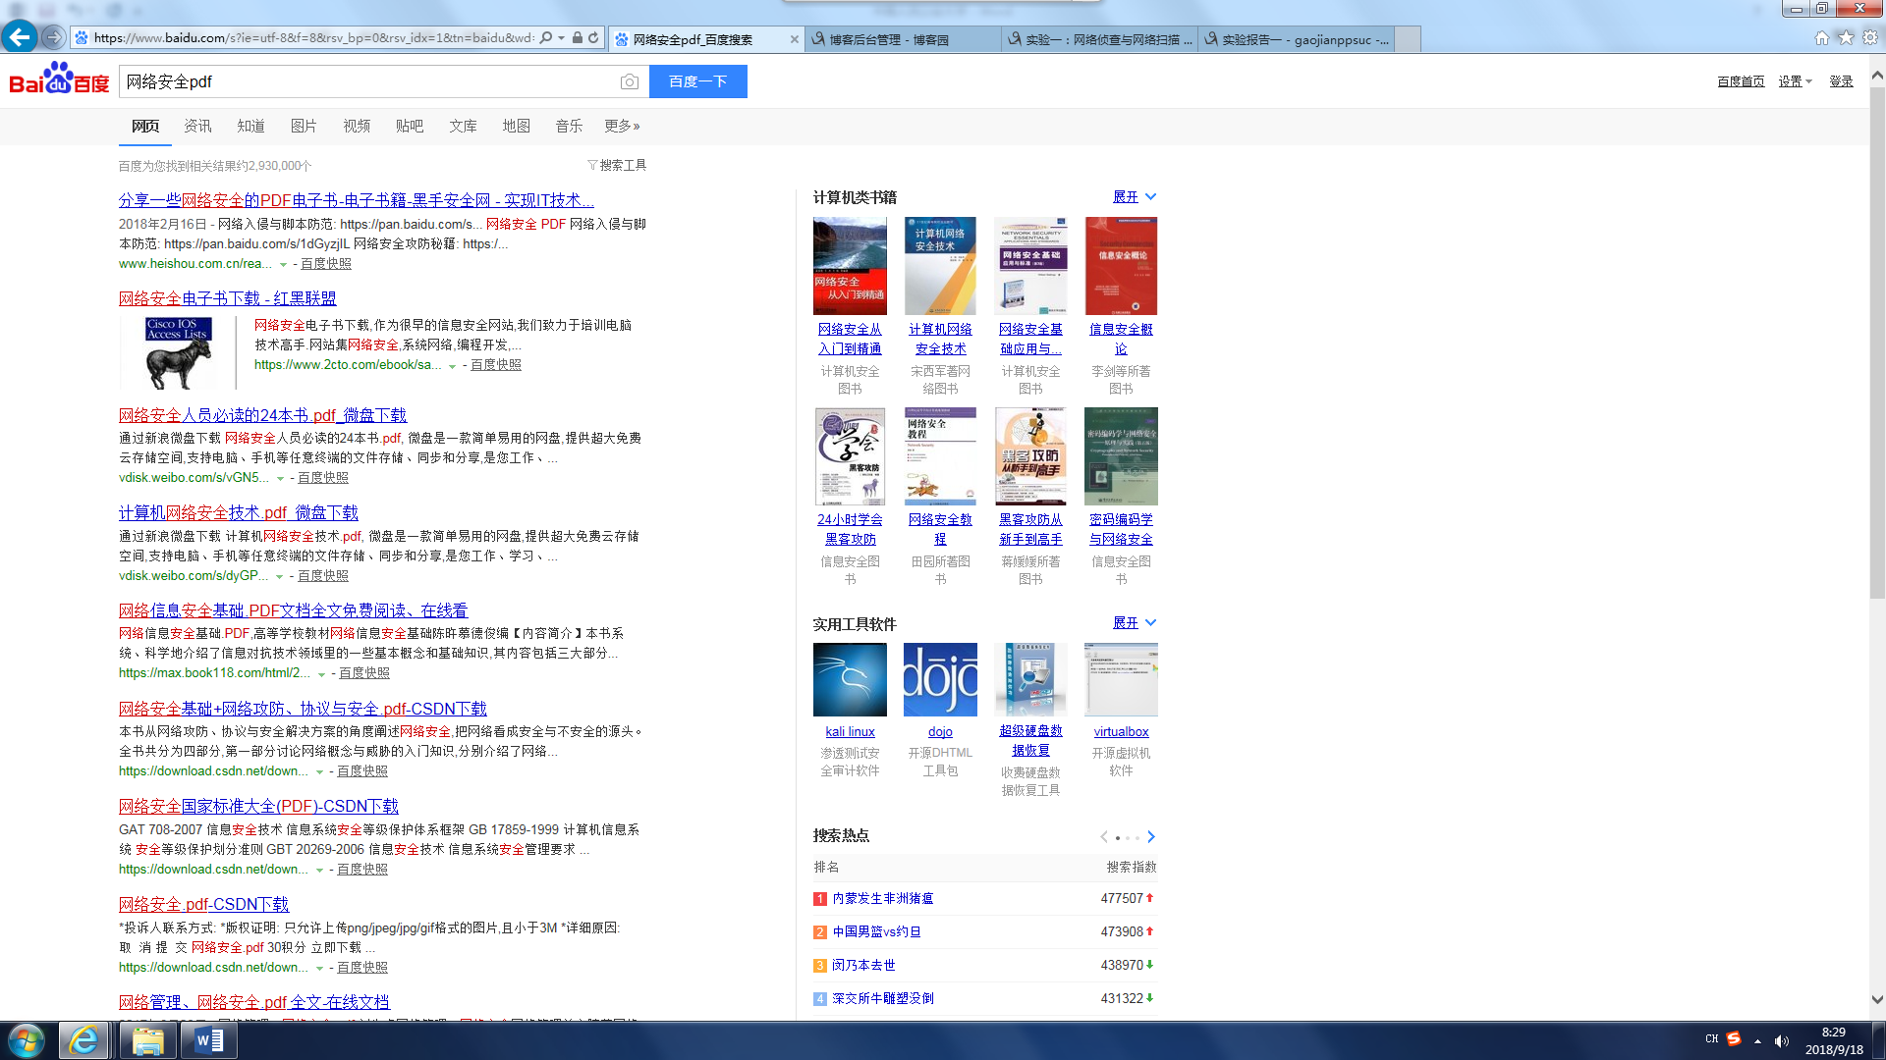Click the browser home icon
This screenshot has height=1060, width=1886.
(x=1821, y=38)
